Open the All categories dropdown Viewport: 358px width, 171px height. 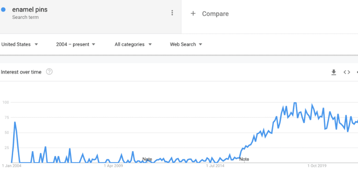(x=133, y=44)
